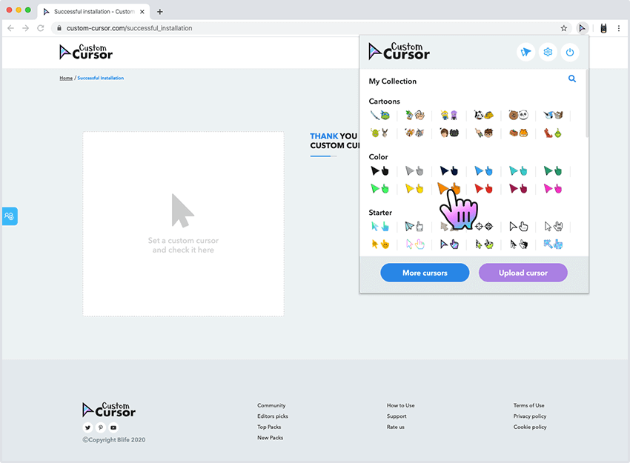Open the search icon in My Collection
630x463 pixels.
tap(572, 79)
